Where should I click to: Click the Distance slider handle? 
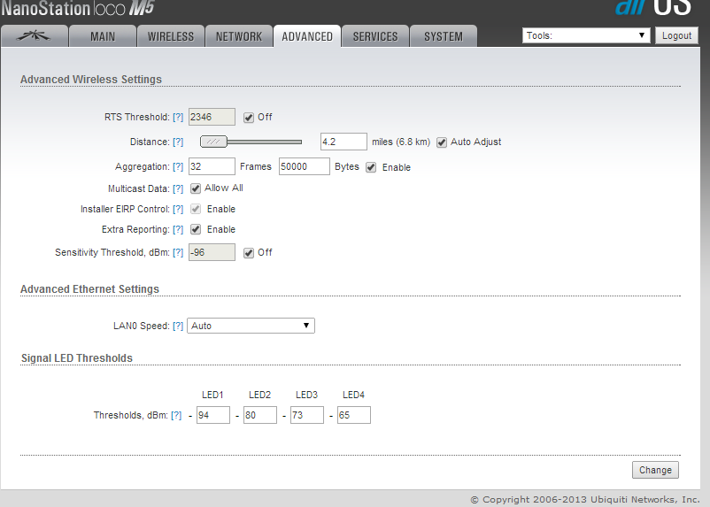pyautogui.click(x=213, y=142)
